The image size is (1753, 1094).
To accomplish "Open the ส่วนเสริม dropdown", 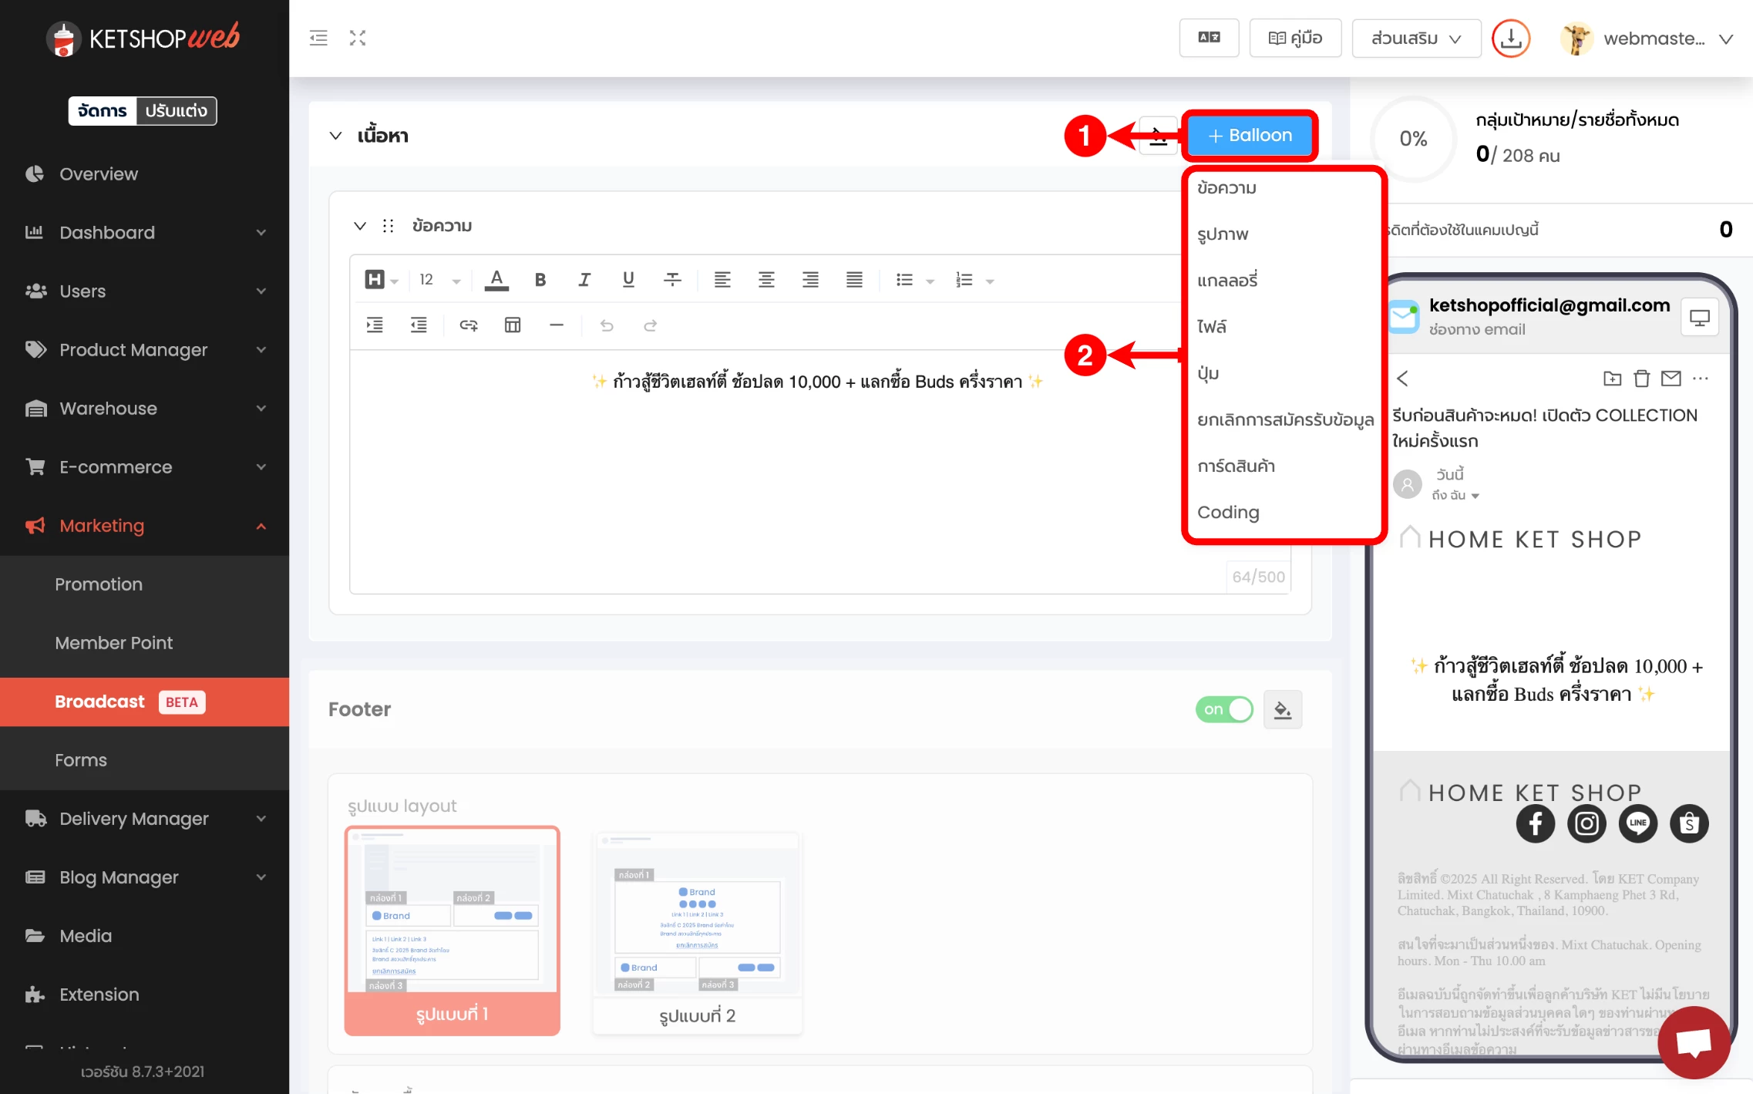I will pos(1415,39).
